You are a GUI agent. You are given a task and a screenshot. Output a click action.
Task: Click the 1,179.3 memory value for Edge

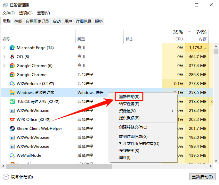(198, 48)
